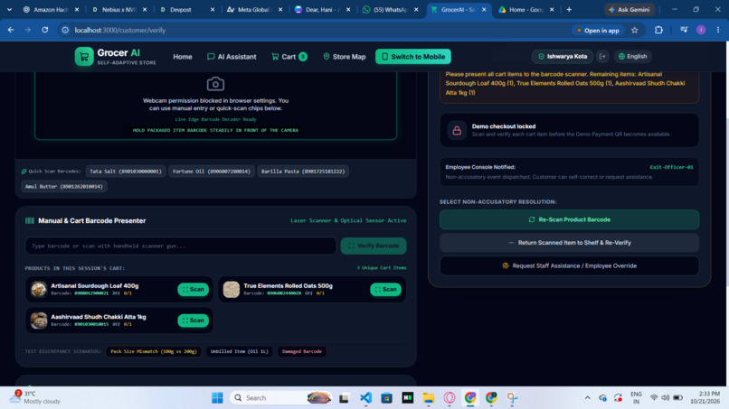Select Tata Salt quick scan chip
This screenshot has width=729, height=409.
126,172
